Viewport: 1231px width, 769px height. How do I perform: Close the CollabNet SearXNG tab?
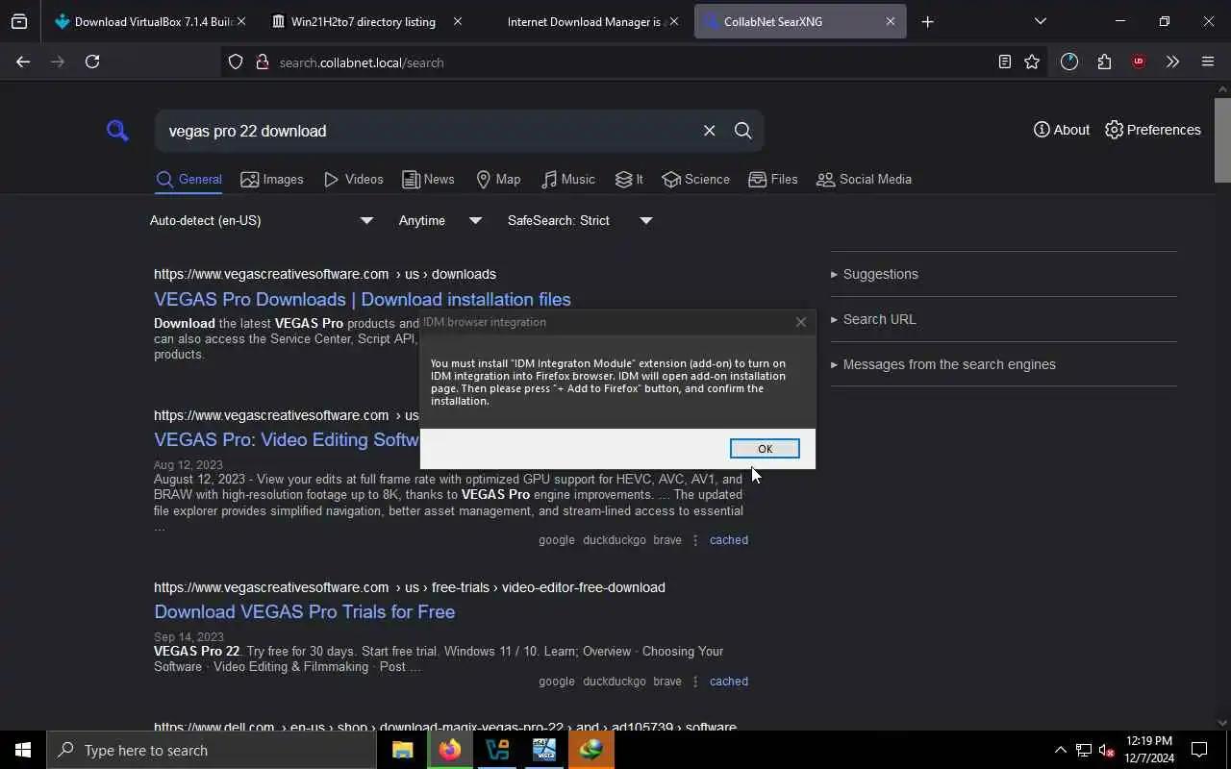[x=891, y=21]
